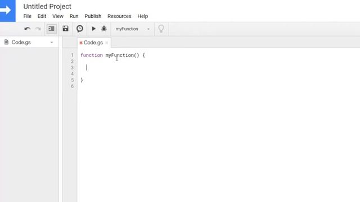
Task: Expand the Code.gs file options arrow in the sidebar
Action: 52,43
